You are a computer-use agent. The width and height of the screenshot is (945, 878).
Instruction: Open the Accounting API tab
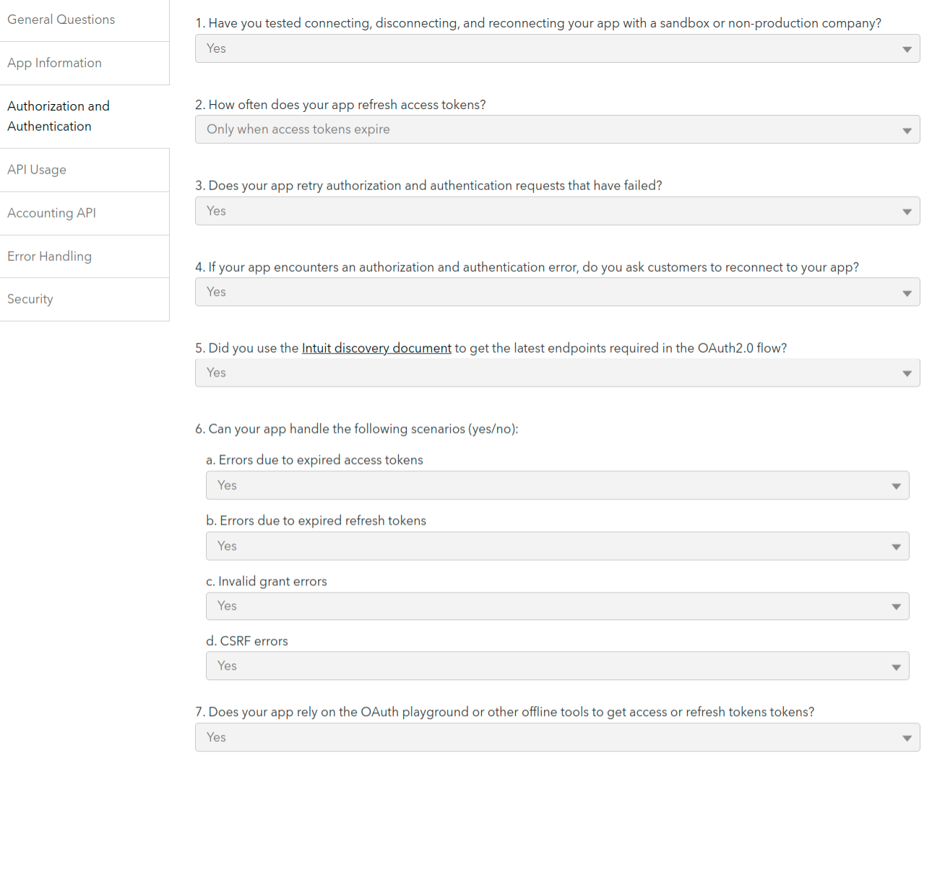(x=52, y=213)
